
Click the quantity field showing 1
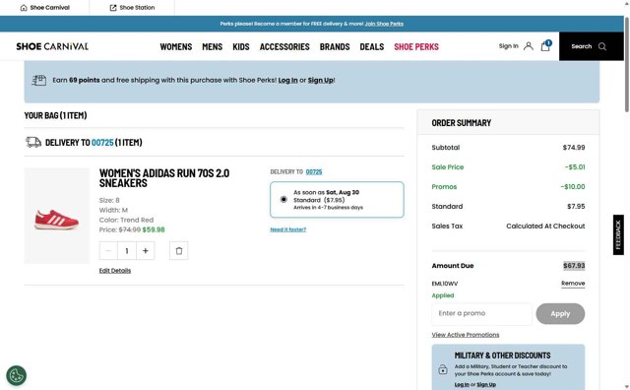click(x=127, y=250)
